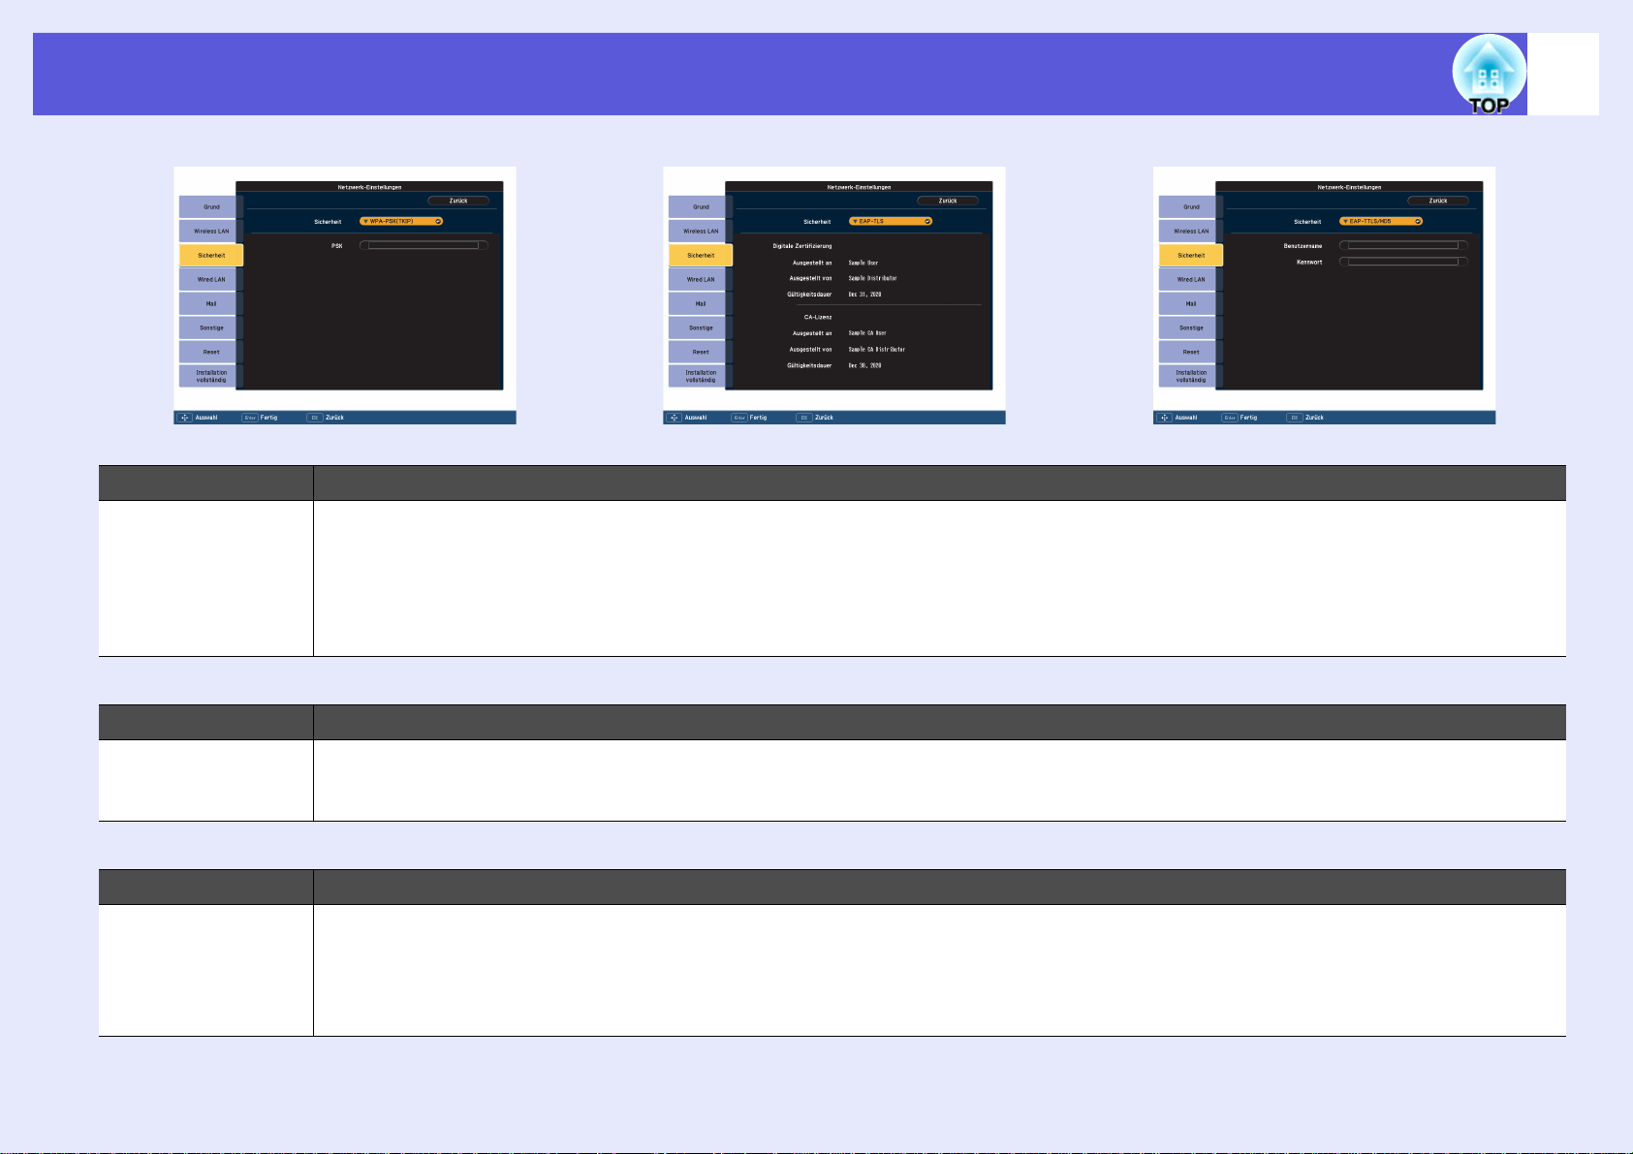Screen dimensions: 1633x1154
Task: Select Grund tab in WPA-PSK(TKIP) screen
Action: pos(211,206)
